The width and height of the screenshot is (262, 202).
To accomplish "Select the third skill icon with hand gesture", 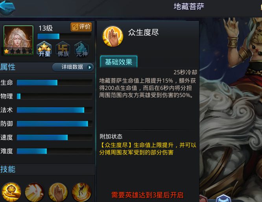I will click(x=58, y=192).
